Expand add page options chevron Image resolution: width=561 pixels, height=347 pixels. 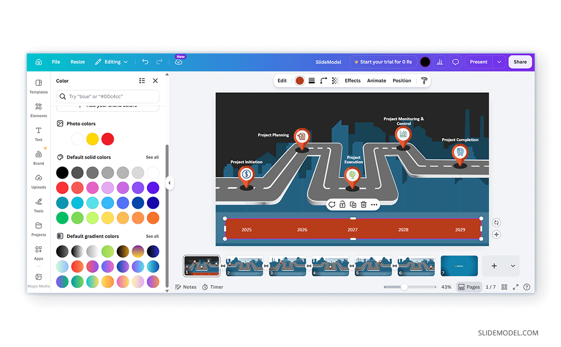point(513,266)
